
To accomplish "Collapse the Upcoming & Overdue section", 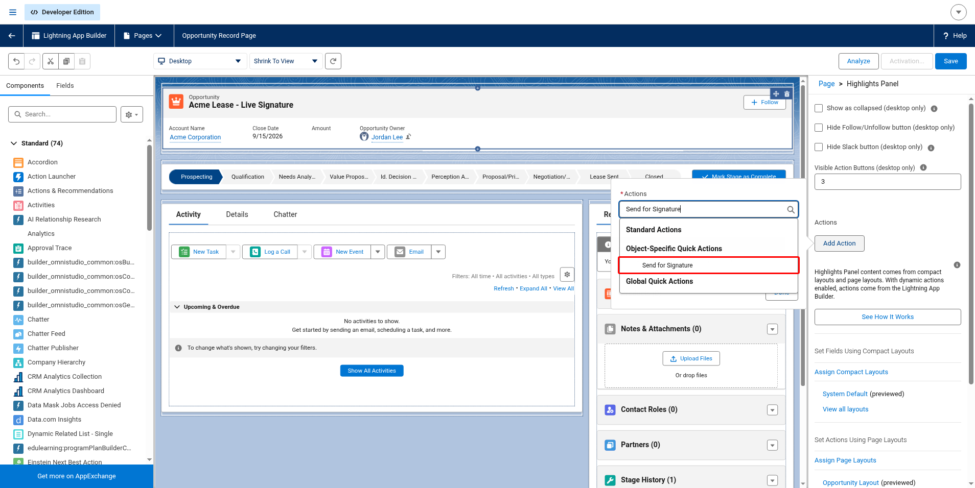I will (177, 307).
